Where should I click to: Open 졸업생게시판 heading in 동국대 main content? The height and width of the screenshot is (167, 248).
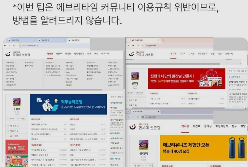click(36, 145)
